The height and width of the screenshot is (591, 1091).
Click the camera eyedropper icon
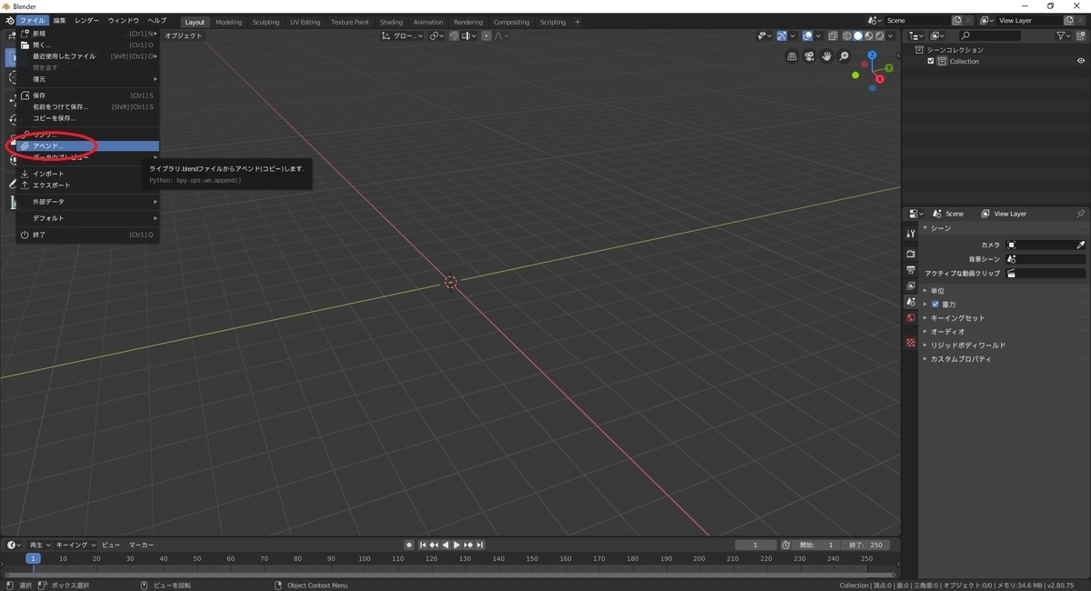1081,245
